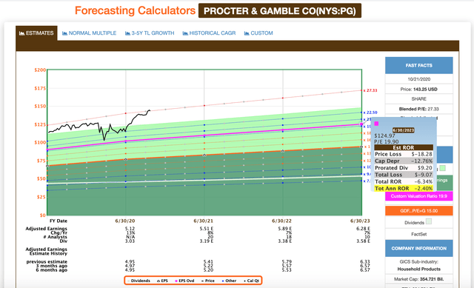Click the 6/30/2023 date badge in the tooltip

pyautogui.click(x=404, y=130)
